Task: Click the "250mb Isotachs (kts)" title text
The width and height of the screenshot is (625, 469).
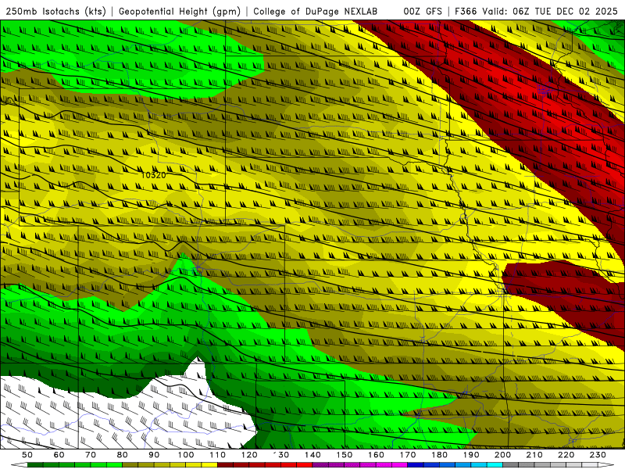Action: coord(55,12)
